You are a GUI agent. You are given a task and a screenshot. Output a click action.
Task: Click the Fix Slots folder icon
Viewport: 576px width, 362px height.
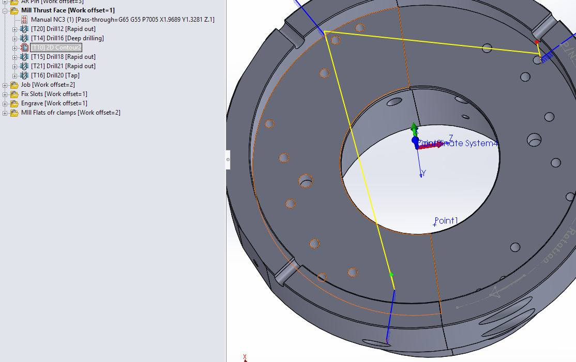tap(14, 93)
